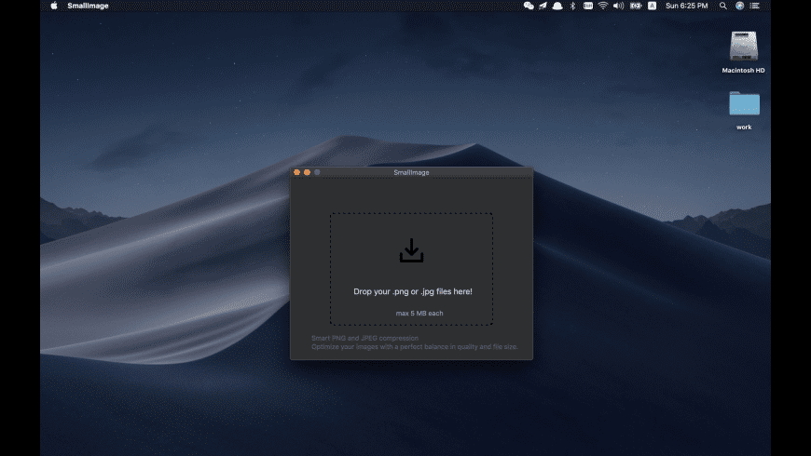Close the SmallImage window

[x=296, y=172]
